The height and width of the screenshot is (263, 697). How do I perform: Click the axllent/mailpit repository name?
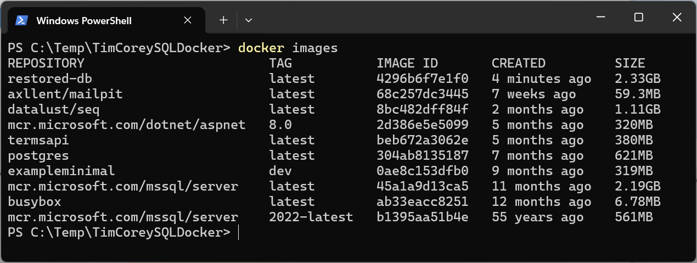coord(65,94)
